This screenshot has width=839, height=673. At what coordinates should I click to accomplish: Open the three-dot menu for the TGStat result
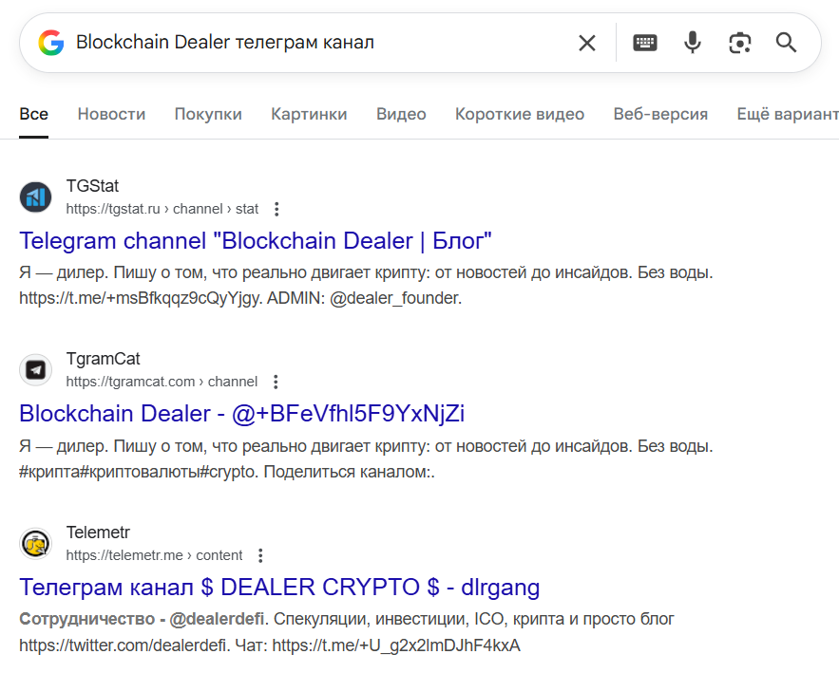click(276, 208)
